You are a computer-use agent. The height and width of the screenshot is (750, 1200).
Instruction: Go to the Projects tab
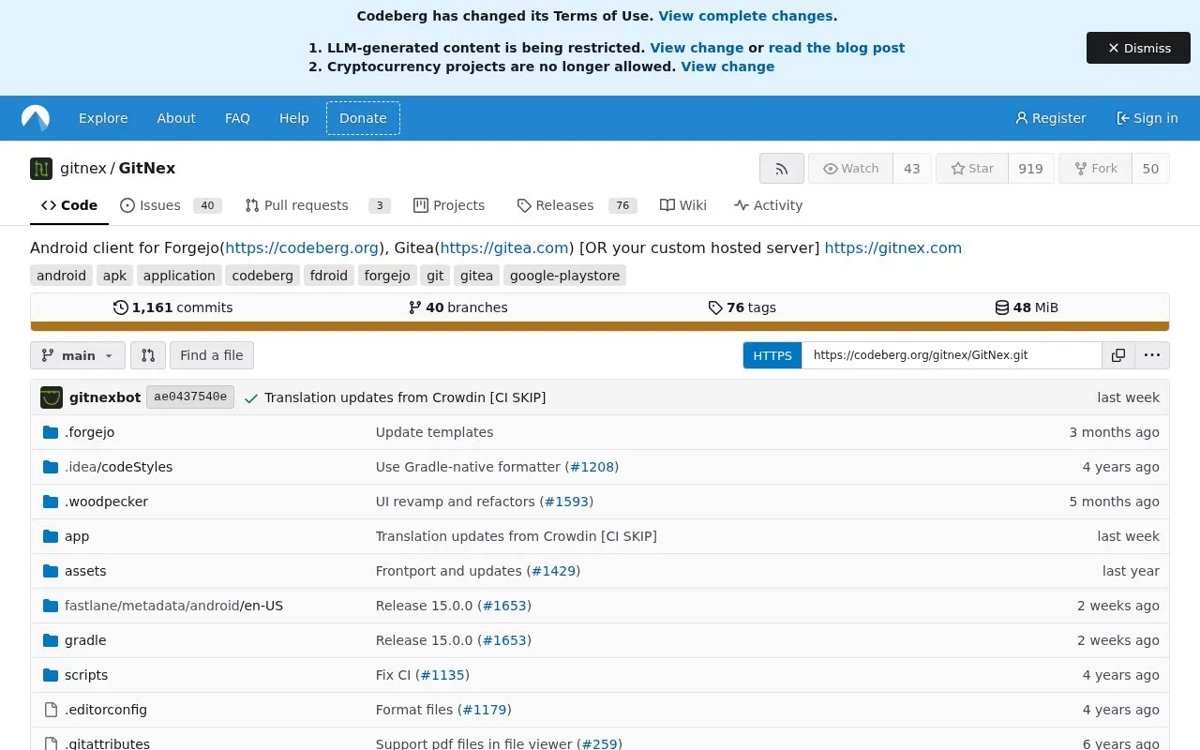tap(449, 205)
